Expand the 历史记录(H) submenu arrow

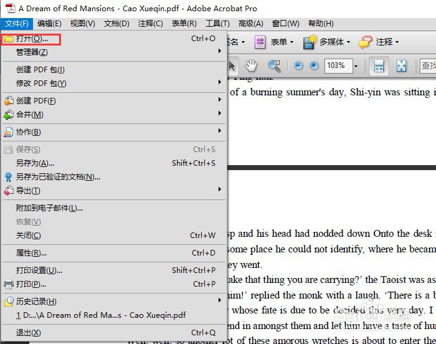[x=220, y=300]
